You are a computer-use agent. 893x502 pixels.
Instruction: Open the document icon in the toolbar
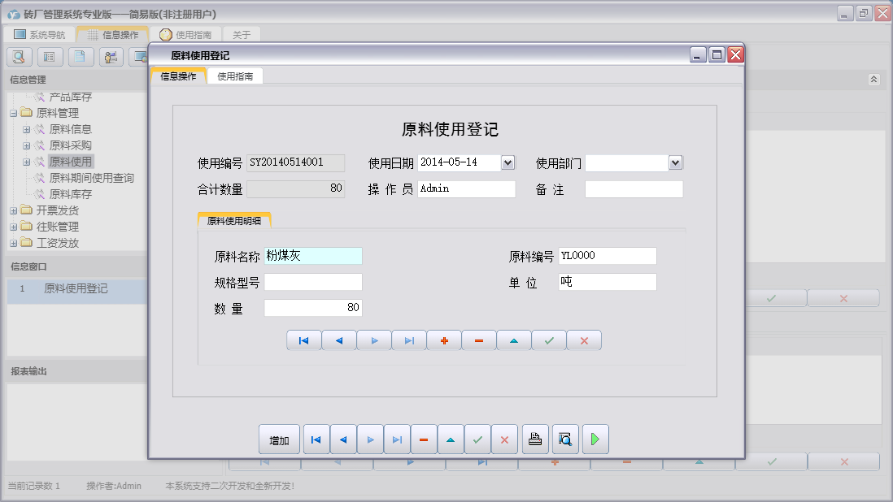[x=80, y=57]
